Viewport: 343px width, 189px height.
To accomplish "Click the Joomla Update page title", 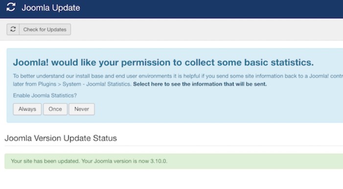I will pos(51,8).
